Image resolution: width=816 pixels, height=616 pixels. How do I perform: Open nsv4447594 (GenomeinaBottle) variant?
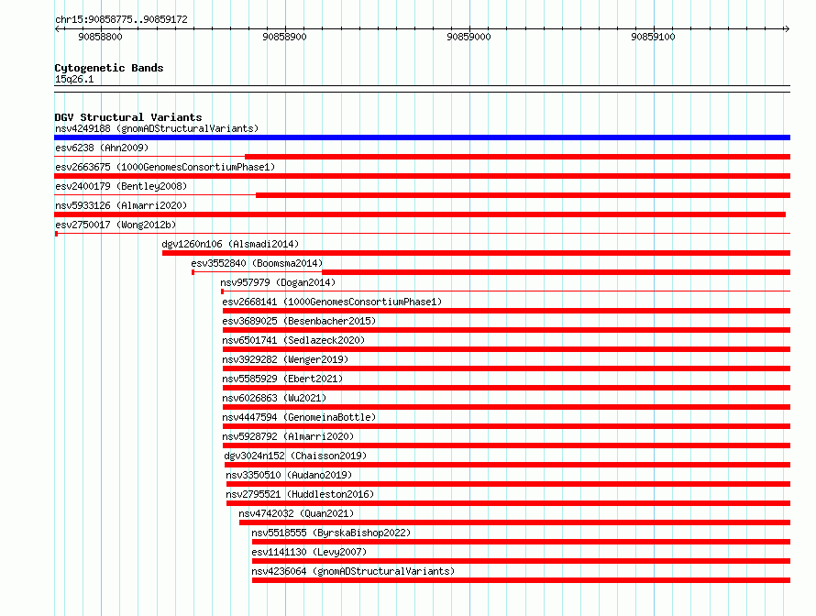click(x=299, y=417)
